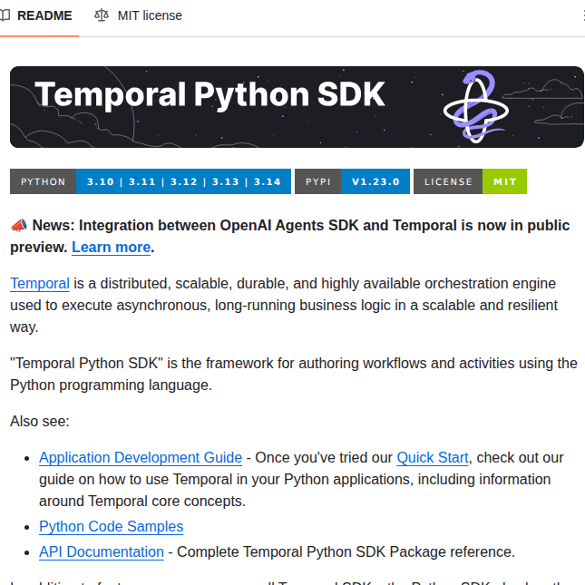This screenshot has width=585, height=585.
Task: Open the MIT license tab
Action: click(139, 15)
